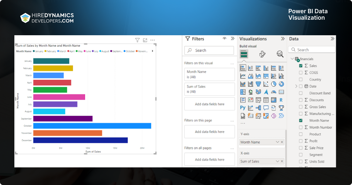Viewport: 352px width, 185px height.
Task: Switch to Analytics tab
Action: (280, 54)
